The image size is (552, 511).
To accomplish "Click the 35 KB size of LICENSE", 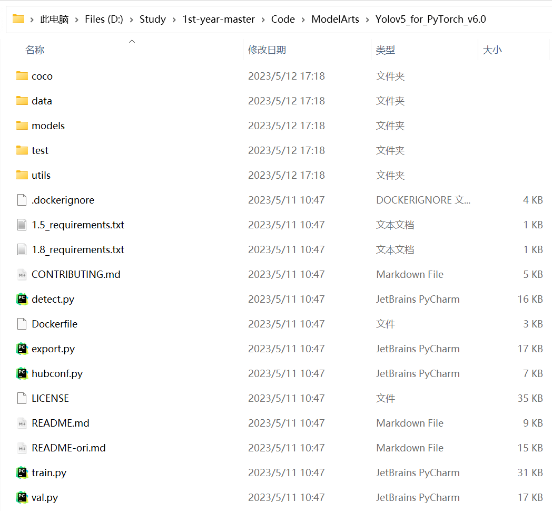I will pyautogui.click(x=530, y=398).
